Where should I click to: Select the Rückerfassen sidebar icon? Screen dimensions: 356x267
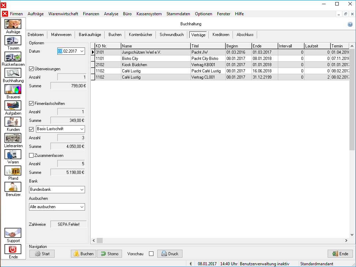click(13, 57)
